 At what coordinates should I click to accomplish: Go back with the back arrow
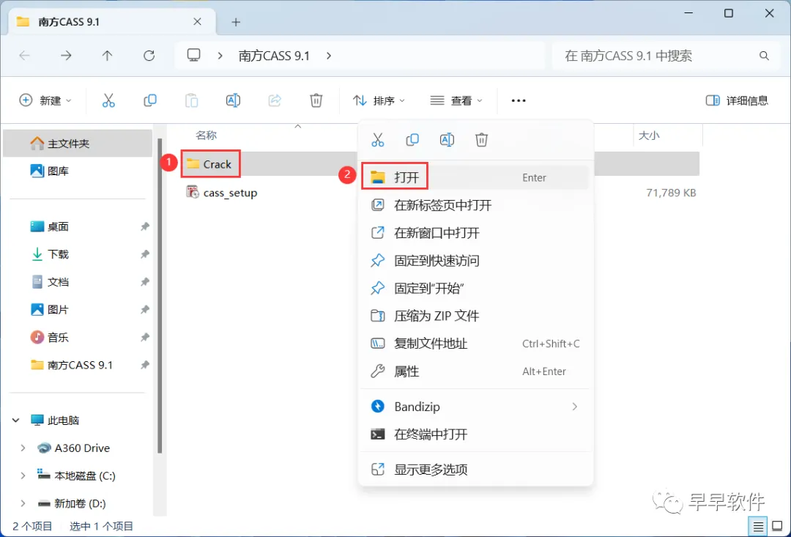(x=24, y=56)
